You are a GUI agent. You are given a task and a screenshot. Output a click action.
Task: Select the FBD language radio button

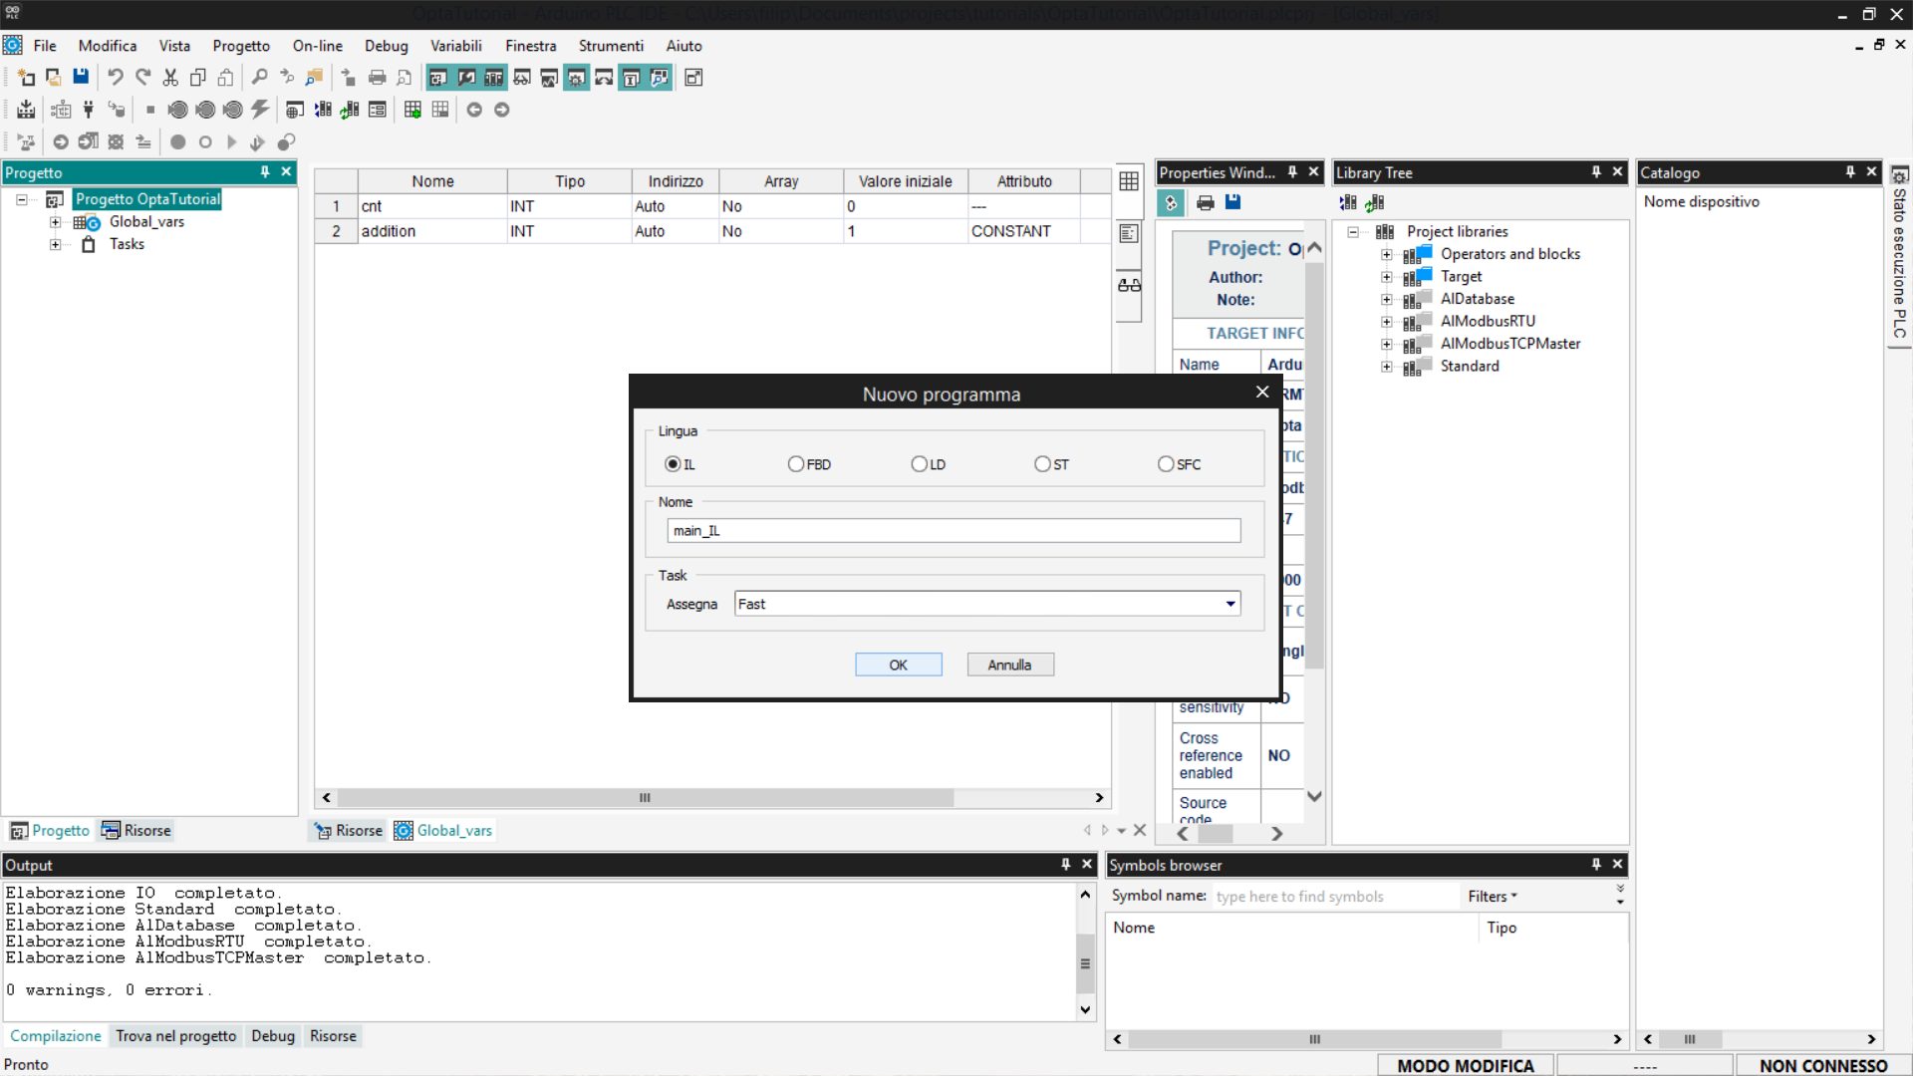coord(795,464)
